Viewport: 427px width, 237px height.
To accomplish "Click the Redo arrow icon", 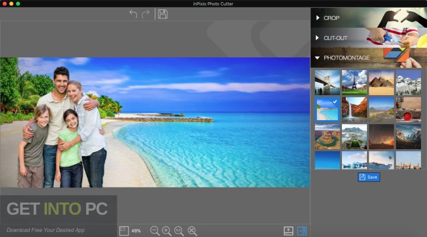I will [x=146, y=14].
